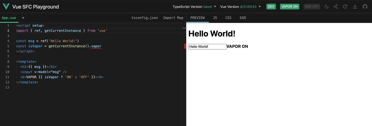Click the h1 msg template line
The width and height of the screenshot is (372, 126).
point(38,67)
